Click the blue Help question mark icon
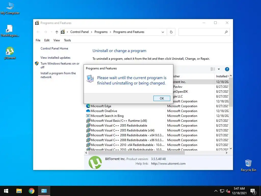Viewport: 261px width, 196px height. tap(227, 69)
